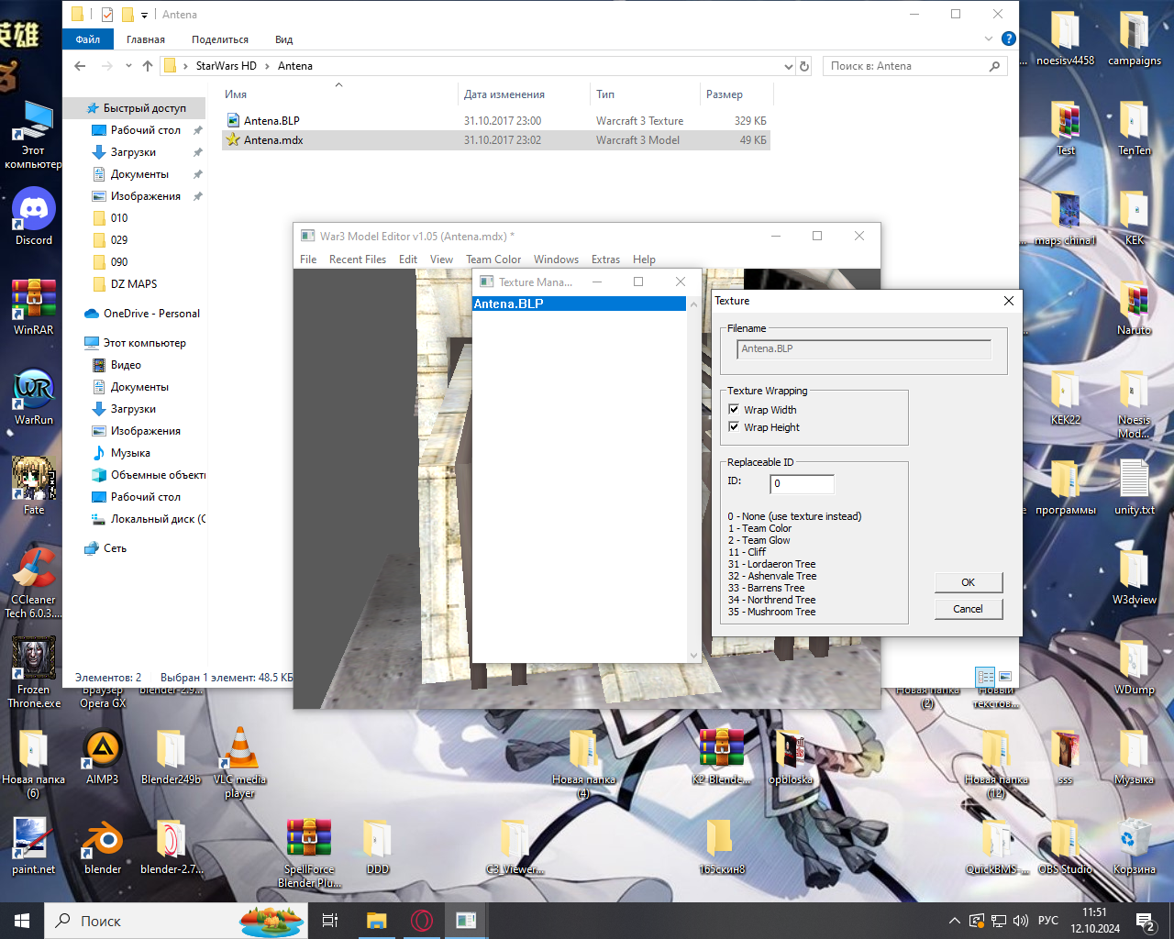Open the Recent Files menu
Screen dimensions: 1174x939
[358, 260]
